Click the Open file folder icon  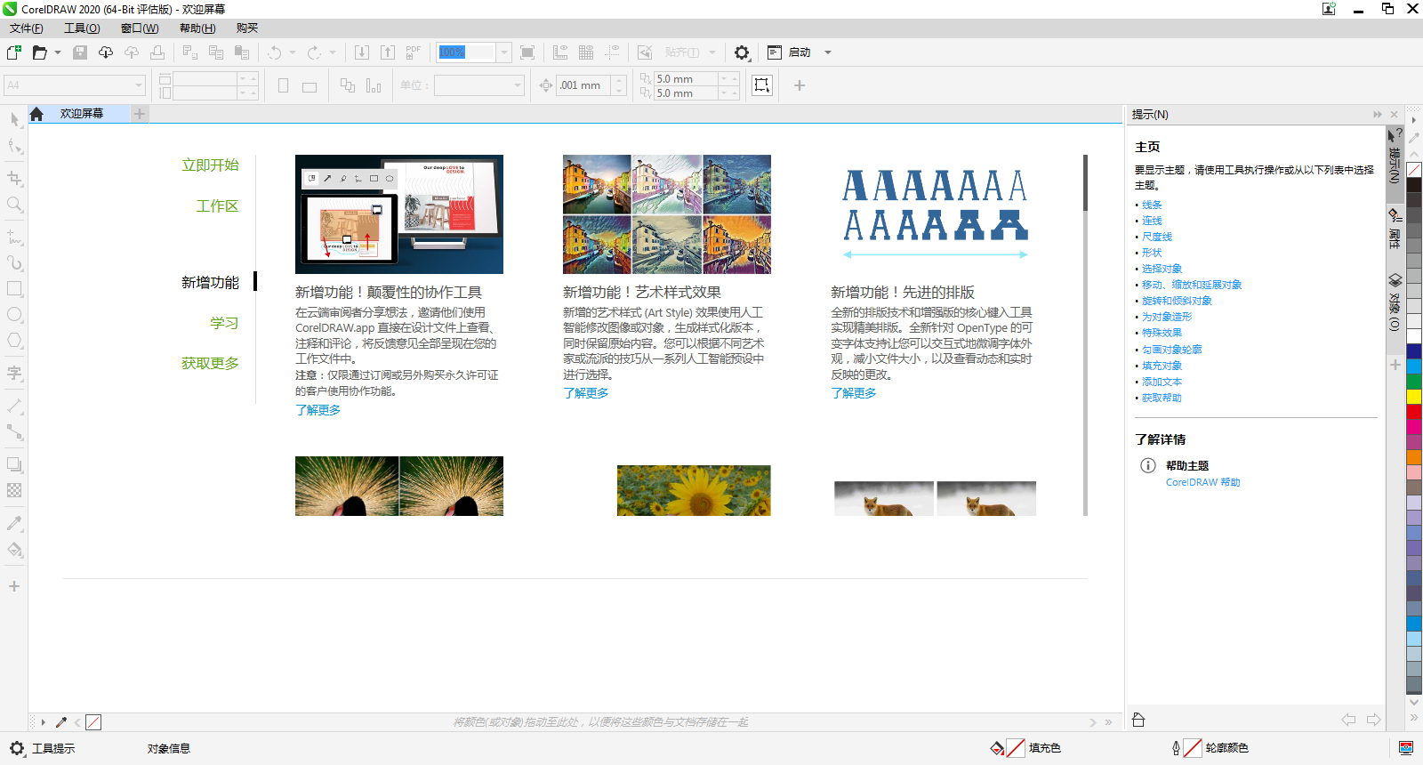tap(39, 52)
